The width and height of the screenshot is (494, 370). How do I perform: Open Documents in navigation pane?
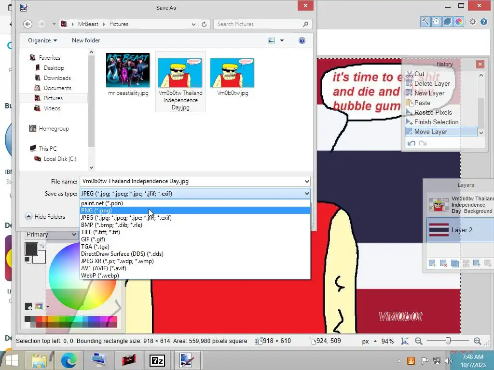click(57, 88)
